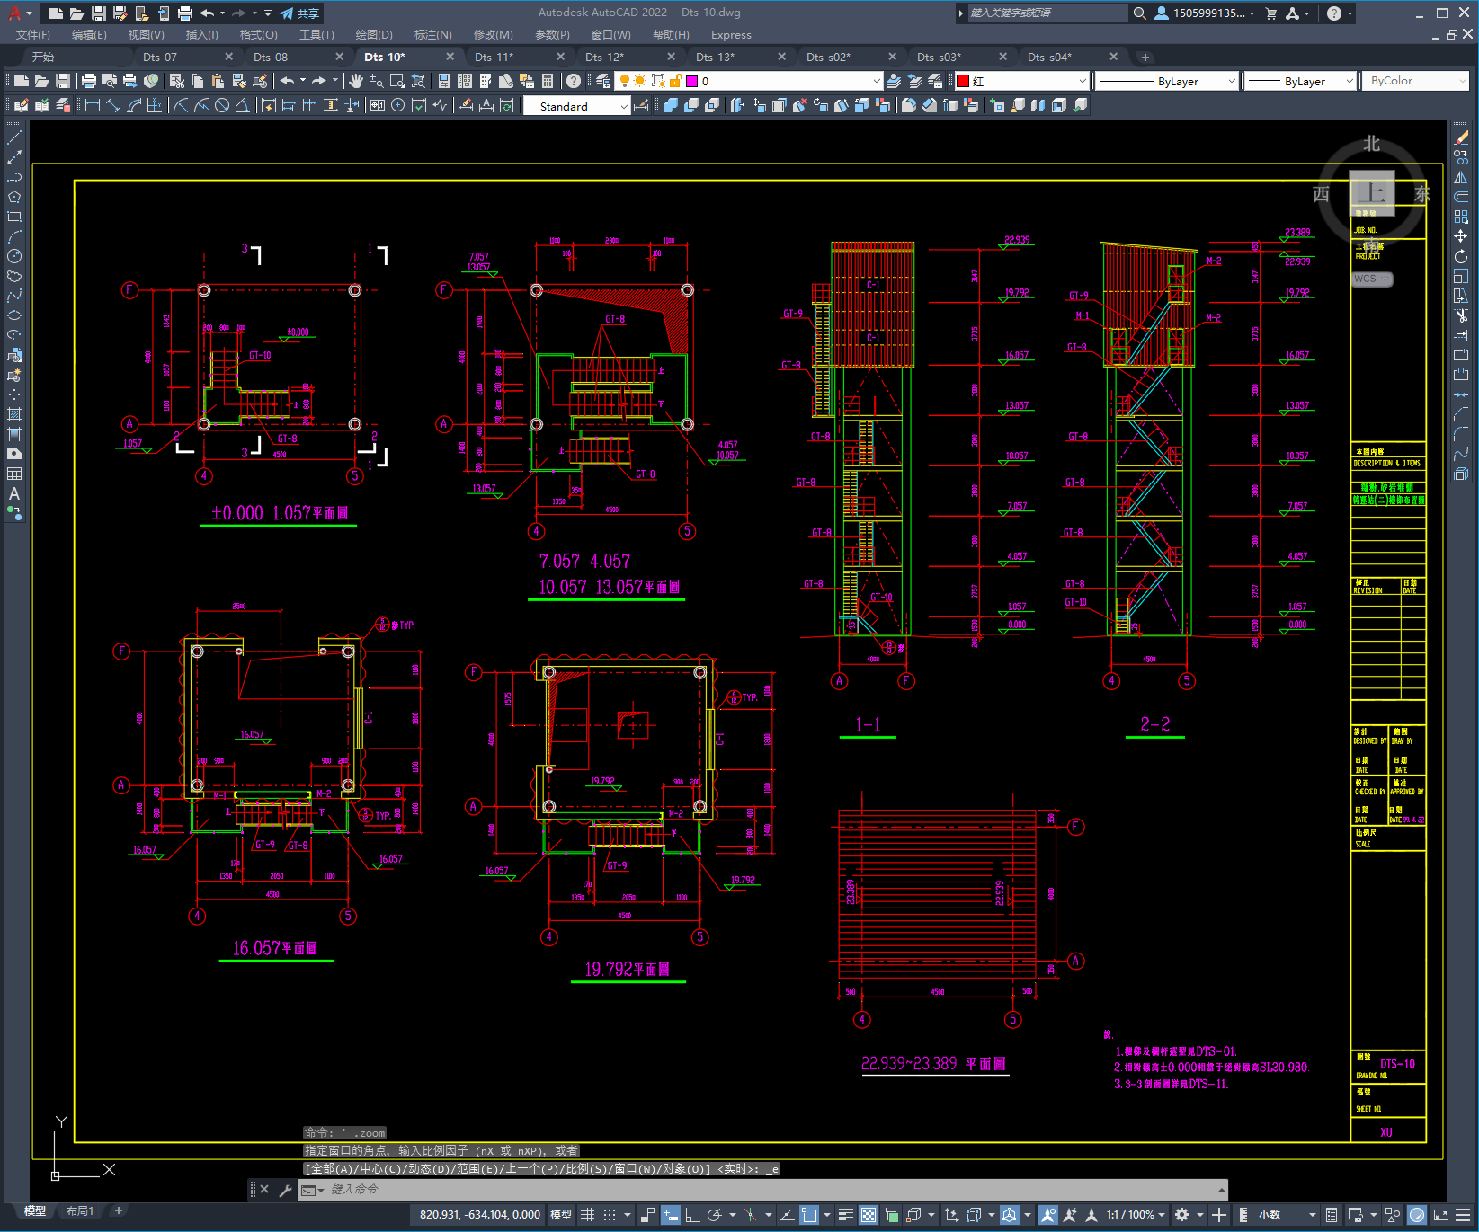Screen dimensions: 1479x1232
Task: Click the 共享 share button
Action: pos(300,13)
